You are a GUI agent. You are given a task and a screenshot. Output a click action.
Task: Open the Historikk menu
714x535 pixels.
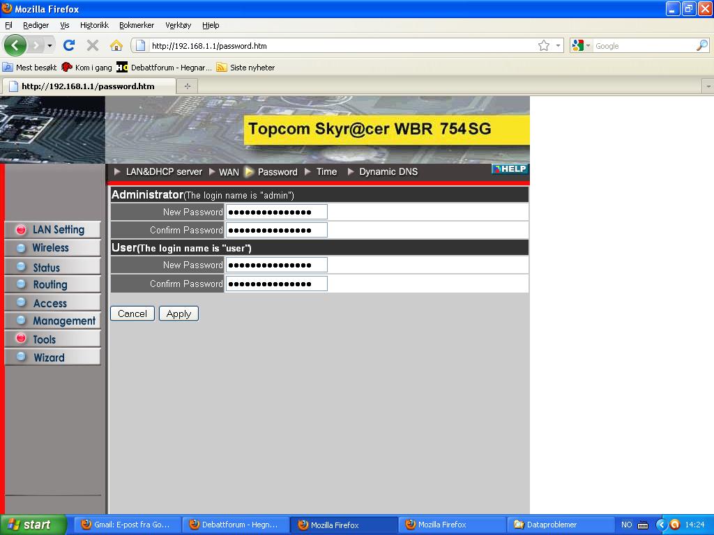tap(94, 25)
